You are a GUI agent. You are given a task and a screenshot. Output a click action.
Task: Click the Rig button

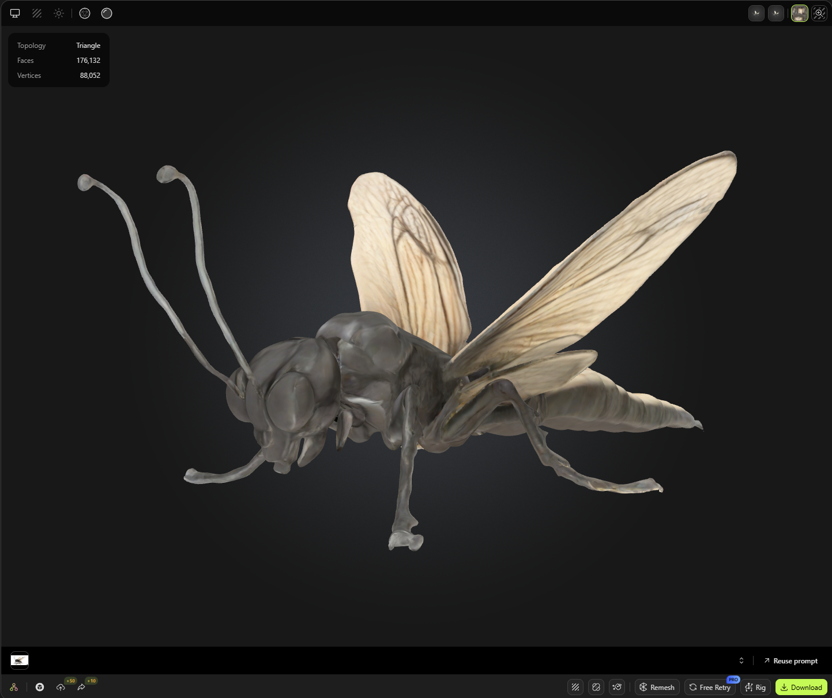click(x=755, y=687)
